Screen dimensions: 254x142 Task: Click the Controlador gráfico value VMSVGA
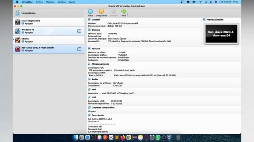pyautogui.click(x=123, y=55)
